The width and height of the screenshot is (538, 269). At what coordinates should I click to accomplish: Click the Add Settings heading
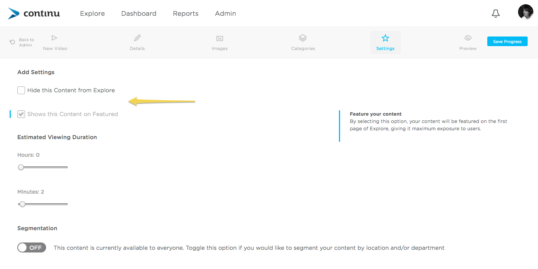click(x=36, y=72)
